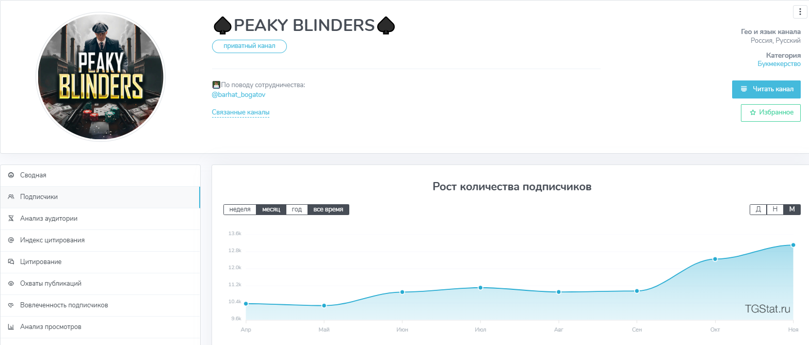
Task: Click the Охваты публикаций eye icon
Action: coord(11,284)
